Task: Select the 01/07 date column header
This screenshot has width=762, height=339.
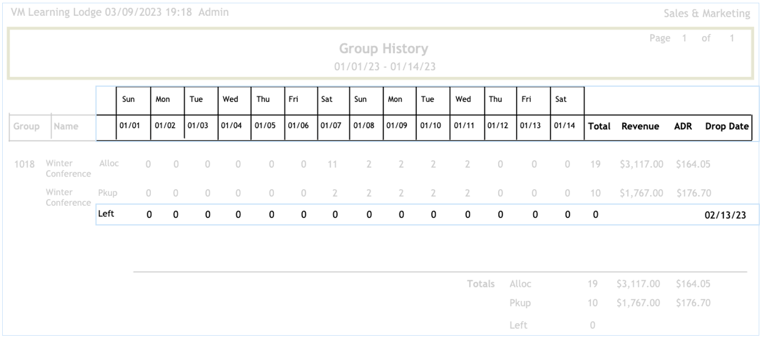Action: coord(331,126)
